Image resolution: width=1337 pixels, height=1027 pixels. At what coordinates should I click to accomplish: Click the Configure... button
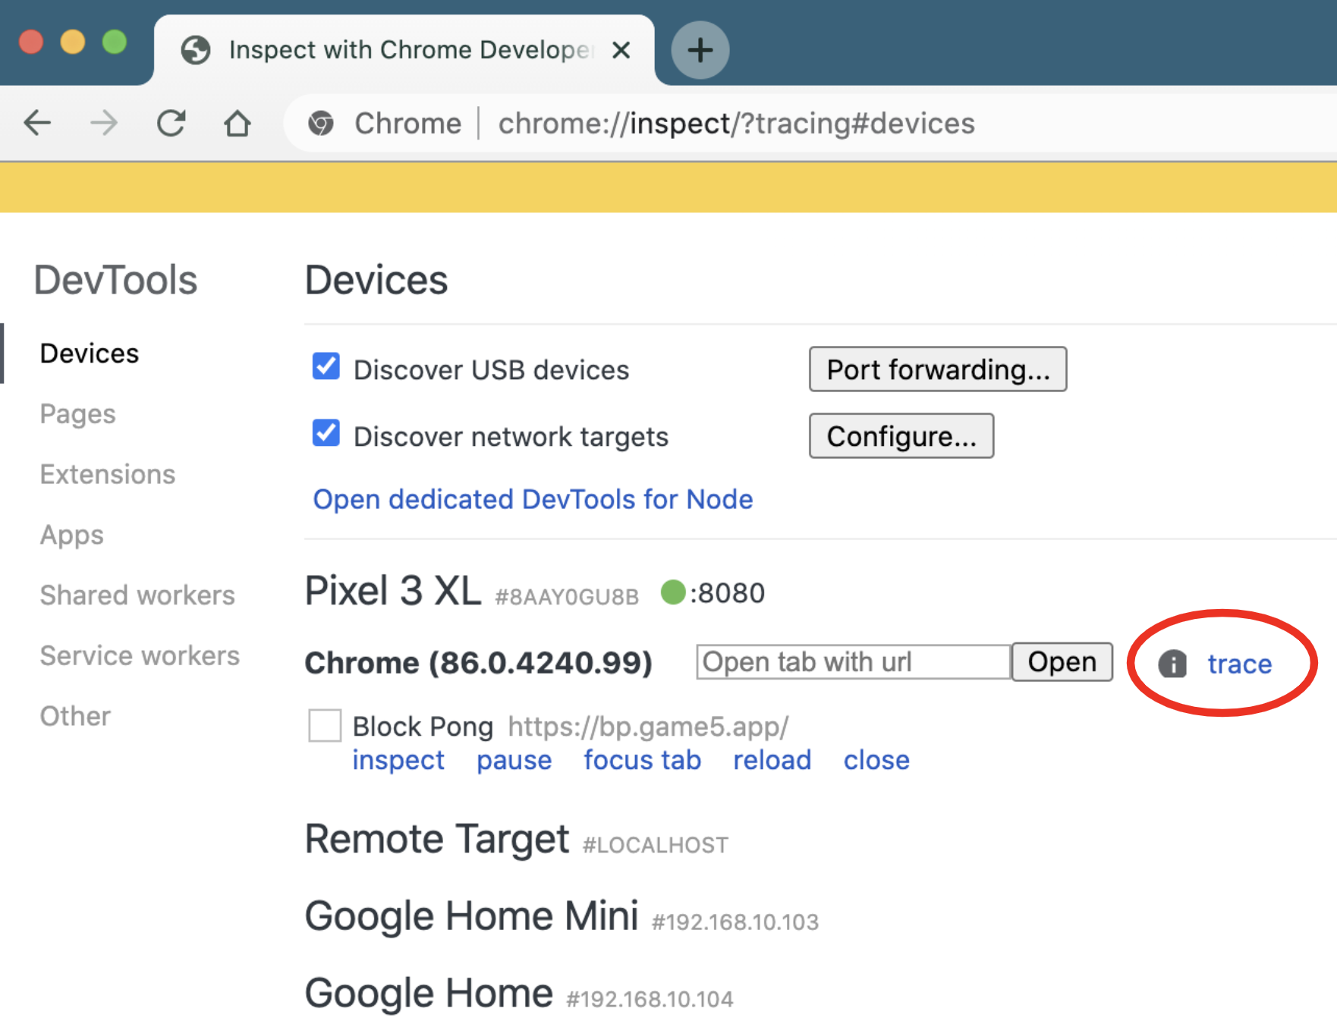tap(901, 436)
